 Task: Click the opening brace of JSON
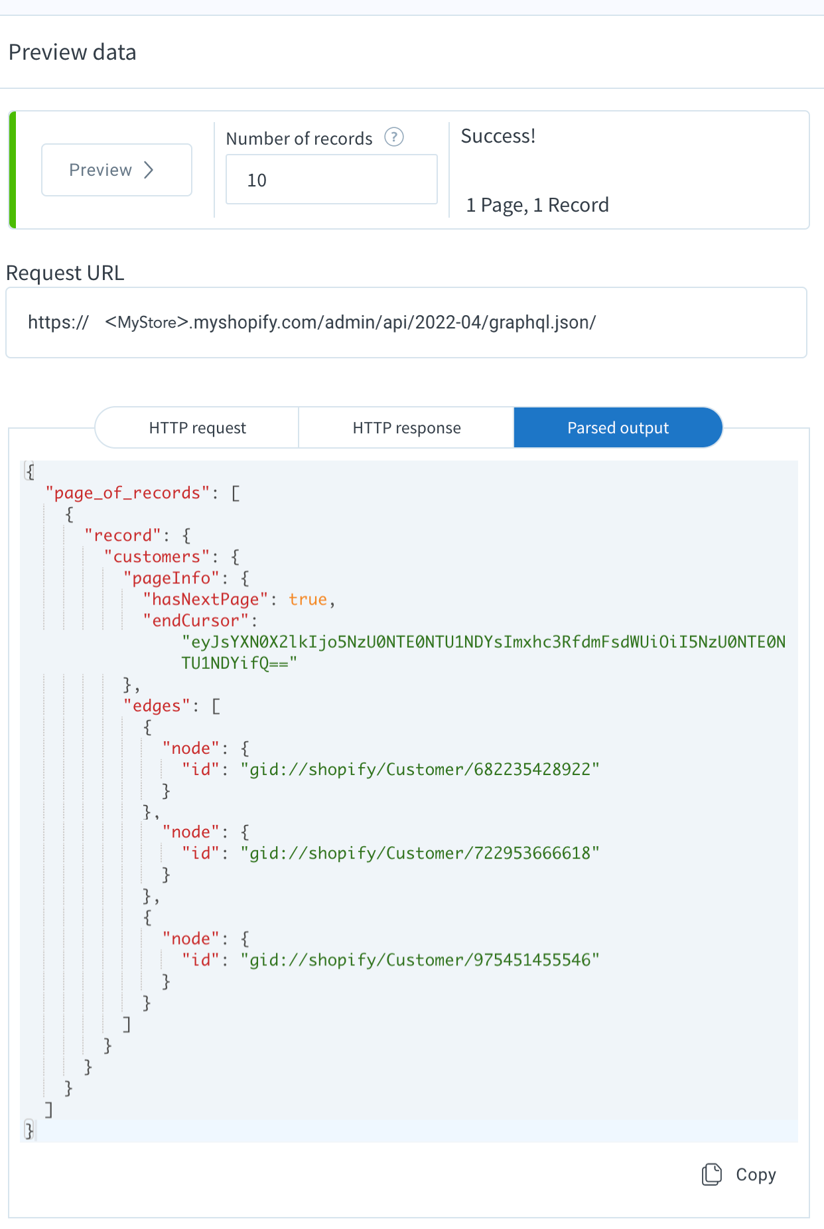tap(29, 471)
